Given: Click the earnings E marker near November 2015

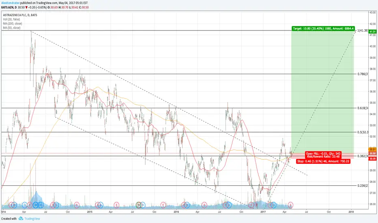Looking at the screenshot, I should click(x=163, y=205).
